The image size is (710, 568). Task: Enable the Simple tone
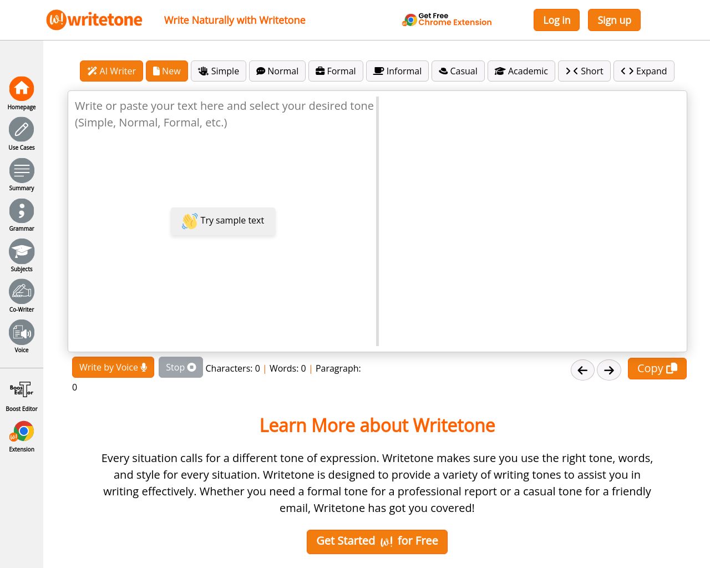click(x=218, y=71)
